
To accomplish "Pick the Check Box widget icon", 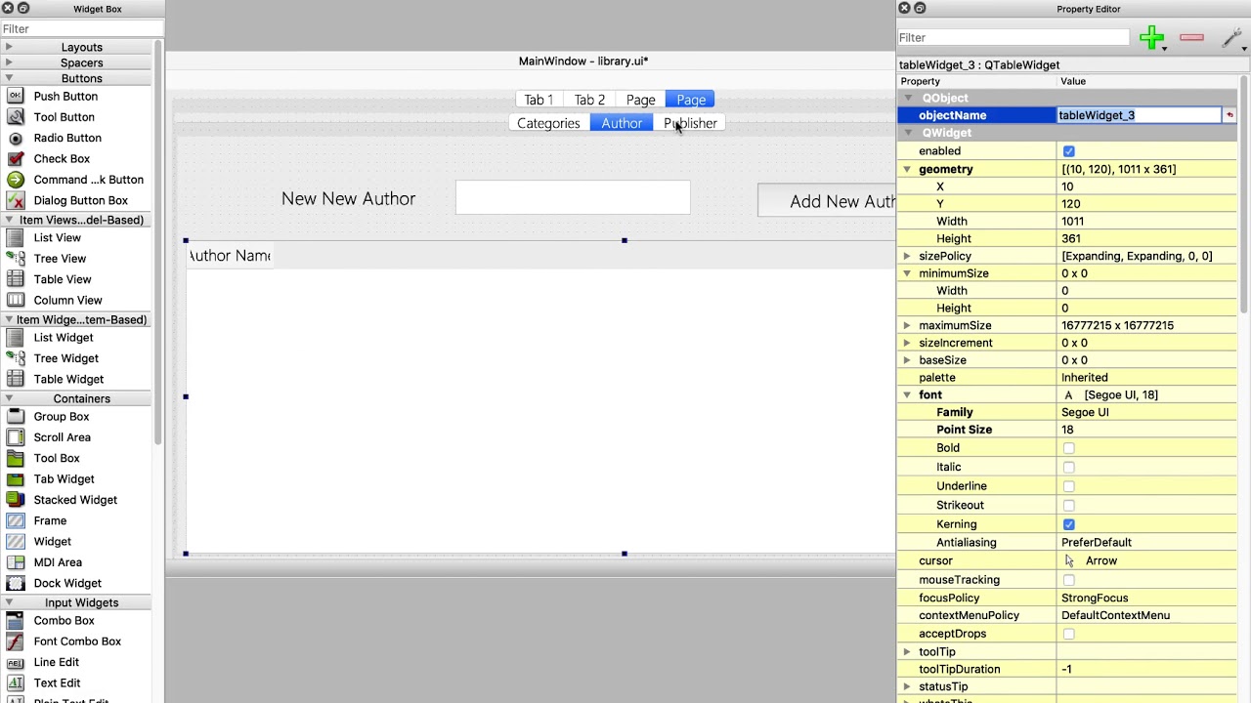I will 16,158.
